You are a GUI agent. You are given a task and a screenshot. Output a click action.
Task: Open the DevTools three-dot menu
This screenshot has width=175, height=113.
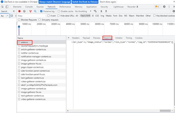tap(169, 7)
